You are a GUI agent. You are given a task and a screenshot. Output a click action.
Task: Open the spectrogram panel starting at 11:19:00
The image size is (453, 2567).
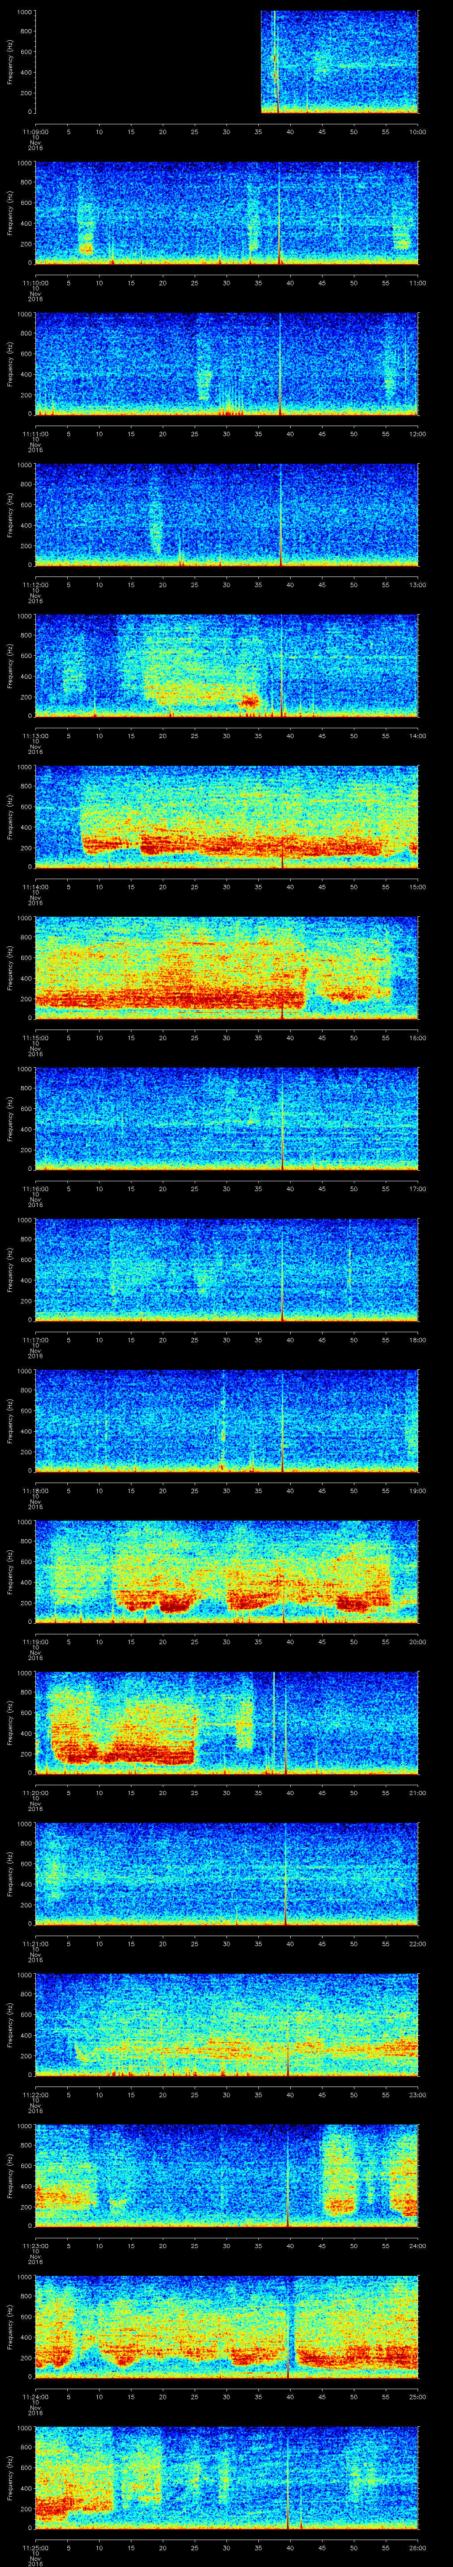[227, 1572]
